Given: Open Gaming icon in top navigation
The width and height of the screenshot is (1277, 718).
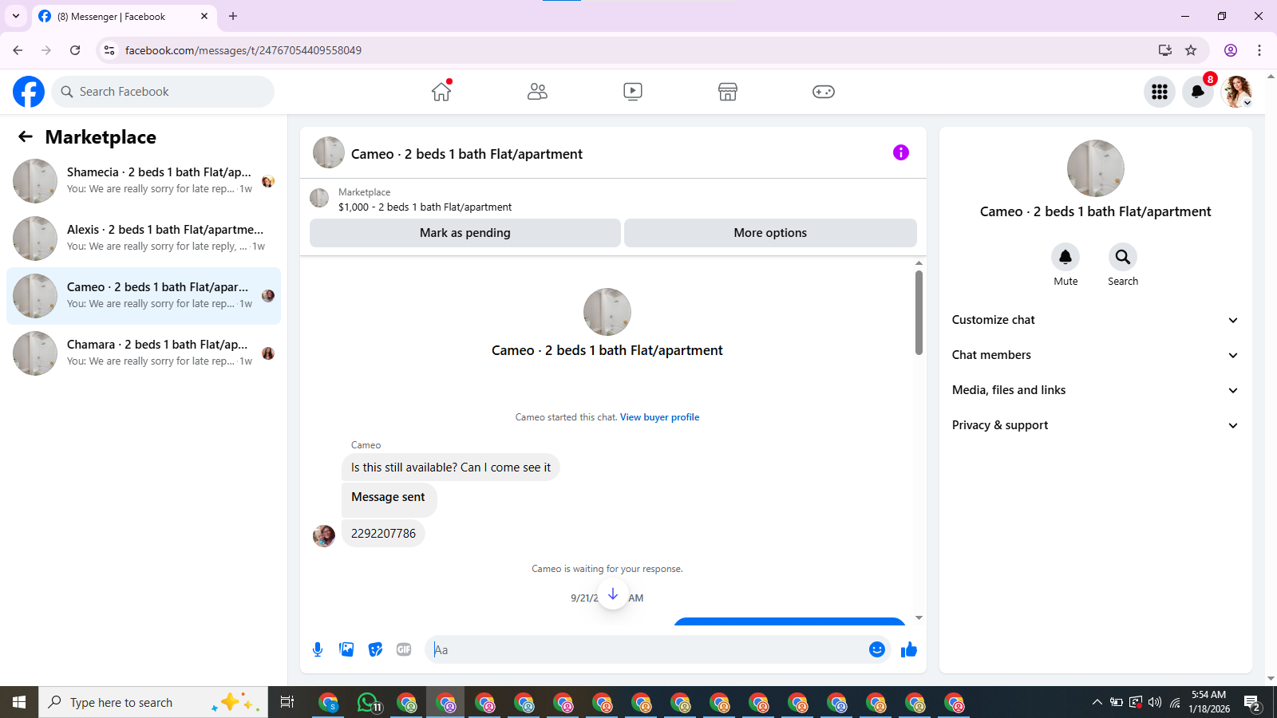Looking at the screenshot, I should [x=824, y=92].
